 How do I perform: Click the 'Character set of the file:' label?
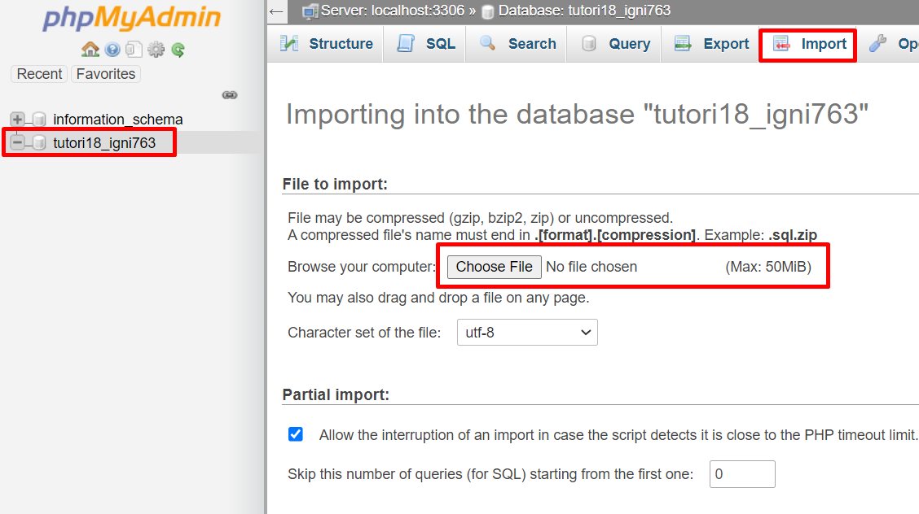364,332
